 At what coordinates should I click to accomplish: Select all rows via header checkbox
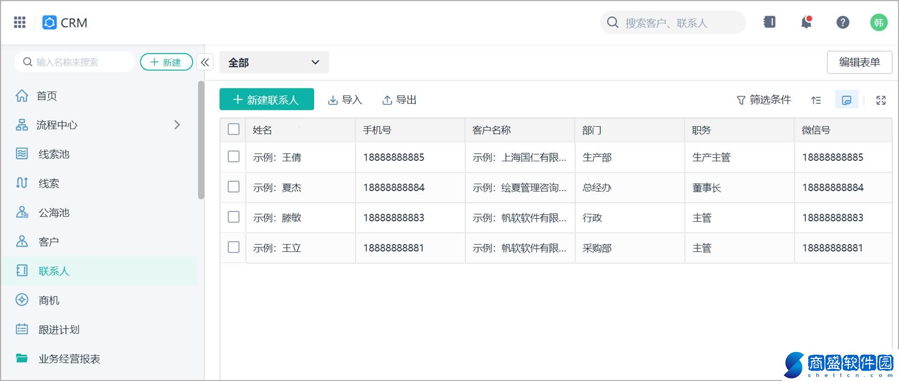pyautogui.click(x=233, y=129)
